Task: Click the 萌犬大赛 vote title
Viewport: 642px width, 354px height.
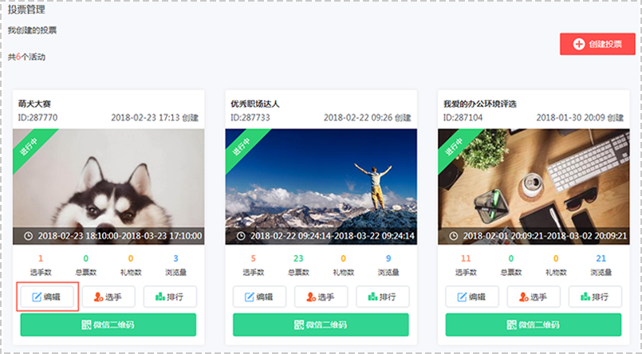Action: (x=34, y=104)
